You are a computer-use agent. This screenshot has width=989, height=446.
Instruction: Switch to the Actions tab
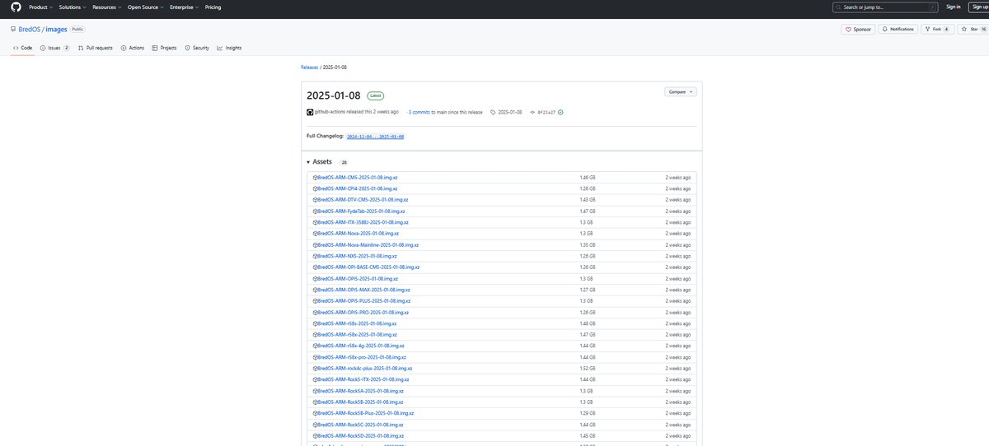132,48
